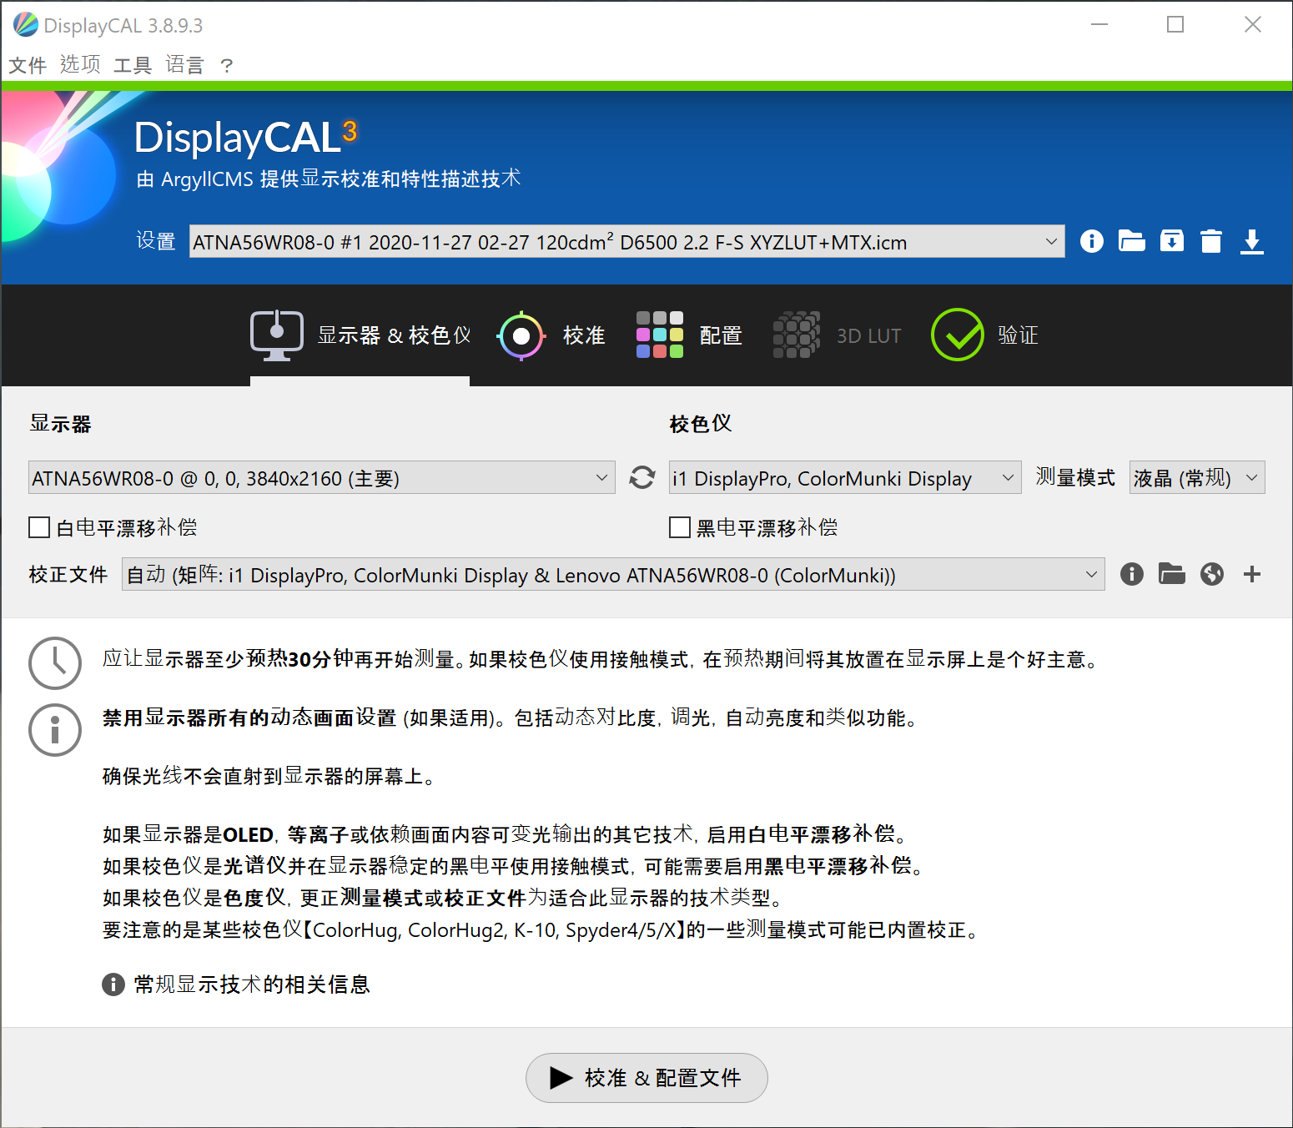Open settings file via folder icon
Image resolution: width=1293 pixels, height=1128 pixels.
[x=1131, y=241]
